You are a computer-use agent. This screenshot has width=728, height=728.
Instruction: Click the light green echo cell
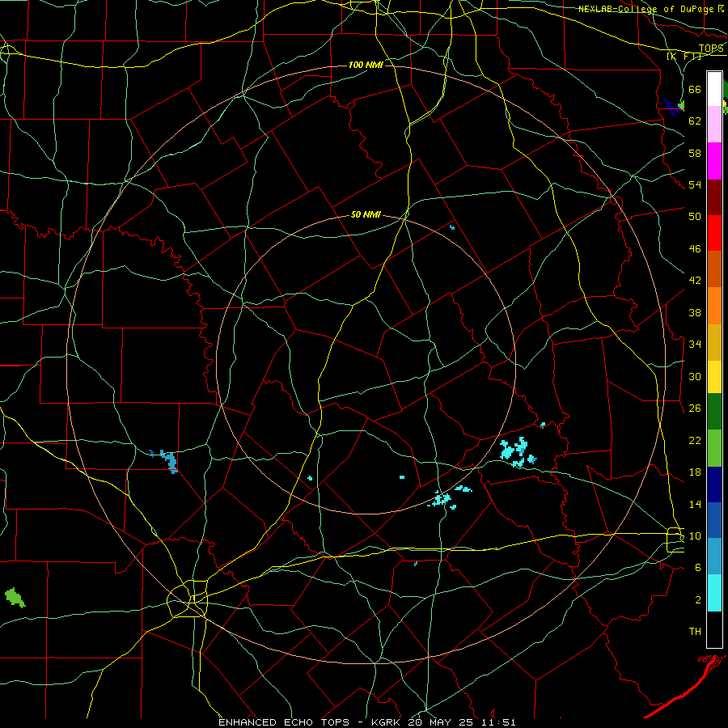coord(15,598)
